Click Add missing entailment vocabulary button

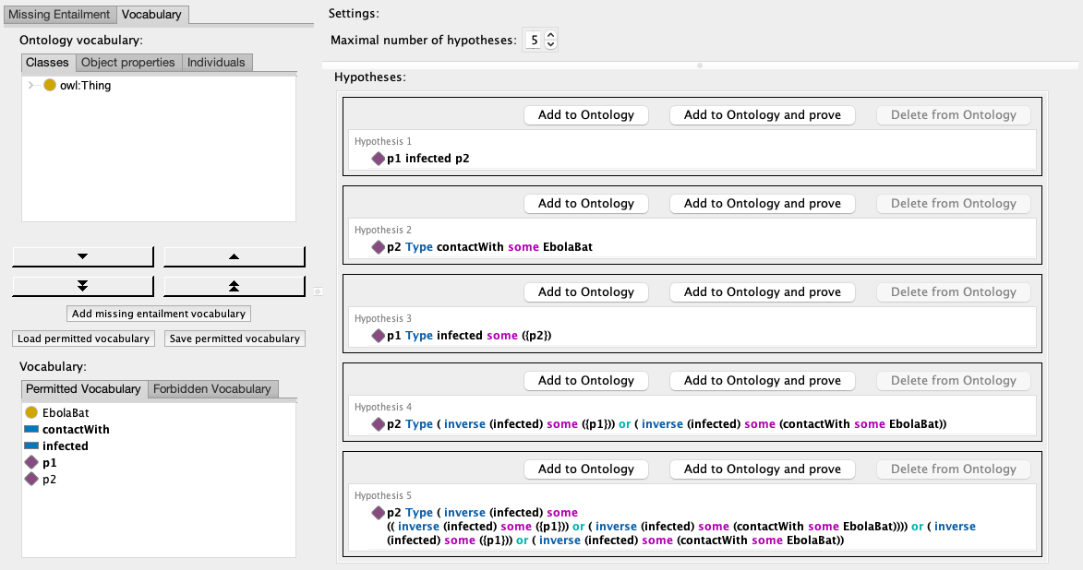coord(159,314)
